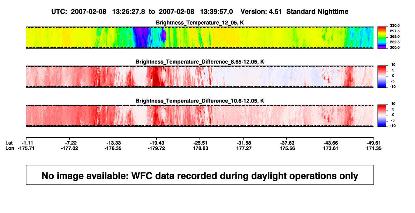
Task: Click the 8.65-12.05 difference image strip
Action: 200,76
